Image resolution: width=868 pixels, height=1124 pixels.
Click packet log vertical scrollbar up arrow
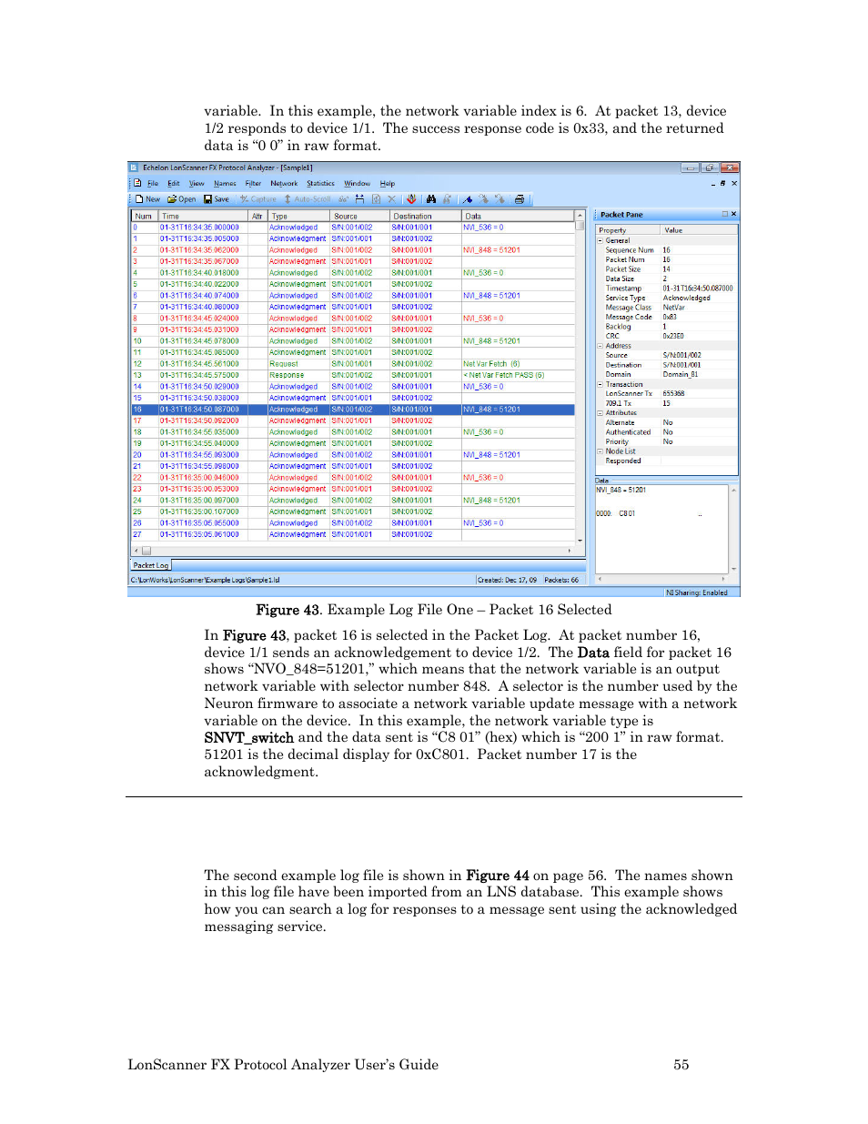click(580, 216)
